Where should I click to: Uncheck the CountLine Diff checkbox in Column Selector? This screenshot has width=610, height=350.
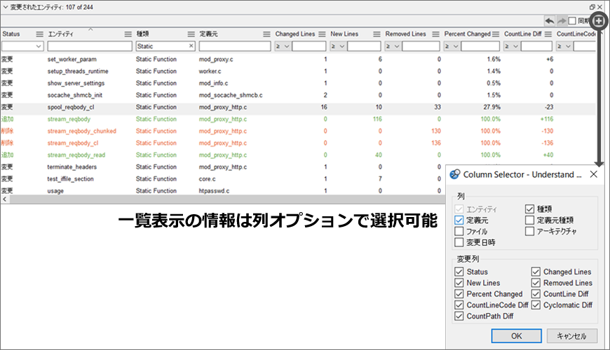pos(536,294)
